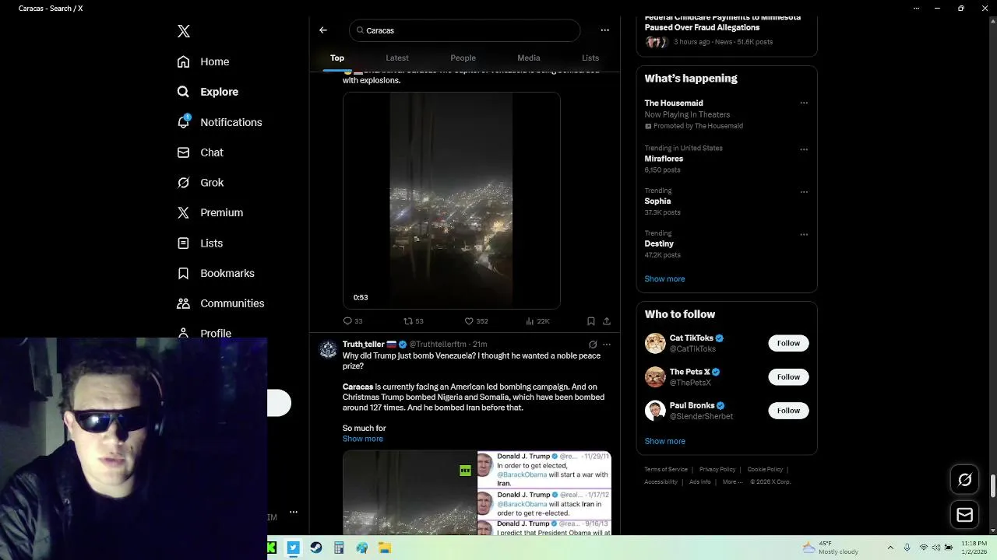Open Notifications with the bell icon

click(220, 122)
